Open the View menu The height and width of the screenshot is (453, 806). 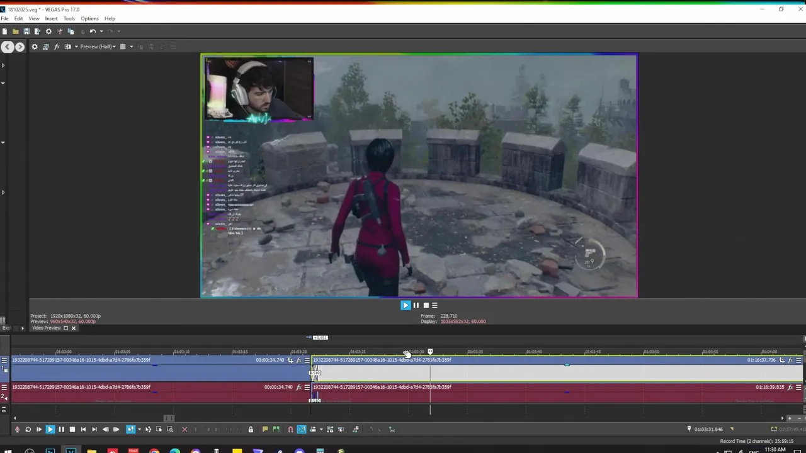point(34,19)
